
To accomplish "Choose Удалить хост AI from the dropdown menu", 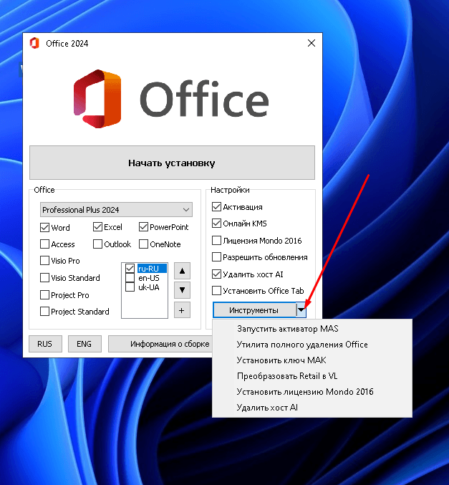I will pyautogui.click(x=312, y=408).
